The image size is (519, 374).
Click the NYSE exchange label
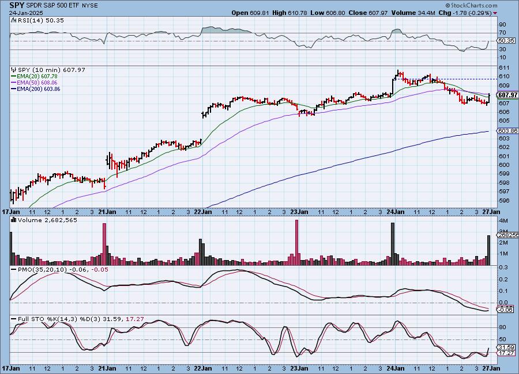pyautogui.click(x=90, y=6)
